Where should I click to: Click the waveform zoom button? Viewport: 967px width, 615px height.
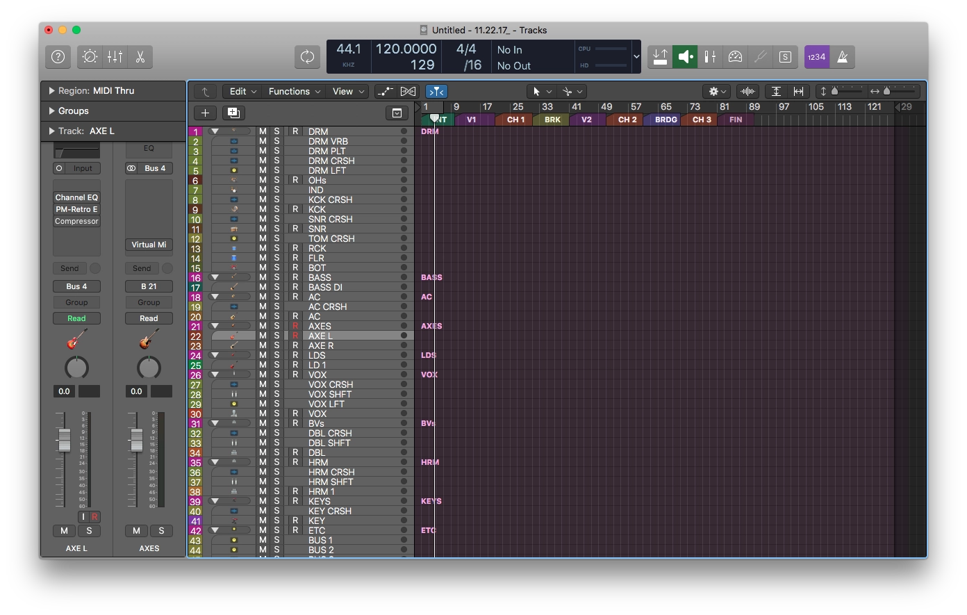point(747,92)
